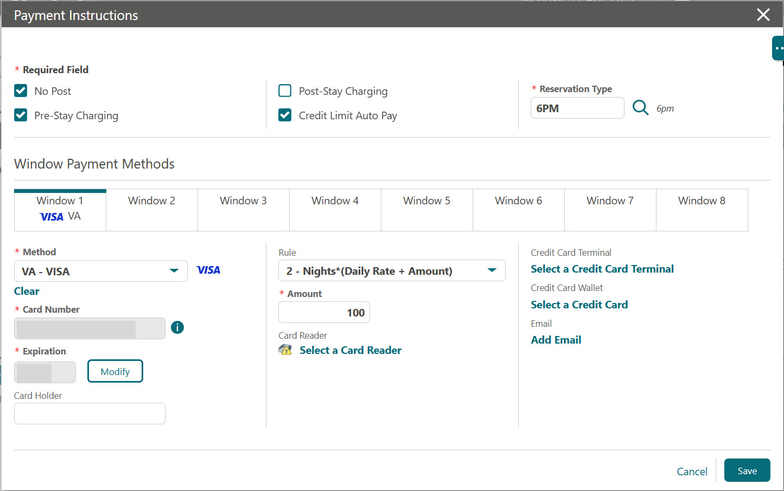Uncheck Pre-Stay Charging
Screen dimensions: 784x491
pyautogui.click(x=20, y=115)
